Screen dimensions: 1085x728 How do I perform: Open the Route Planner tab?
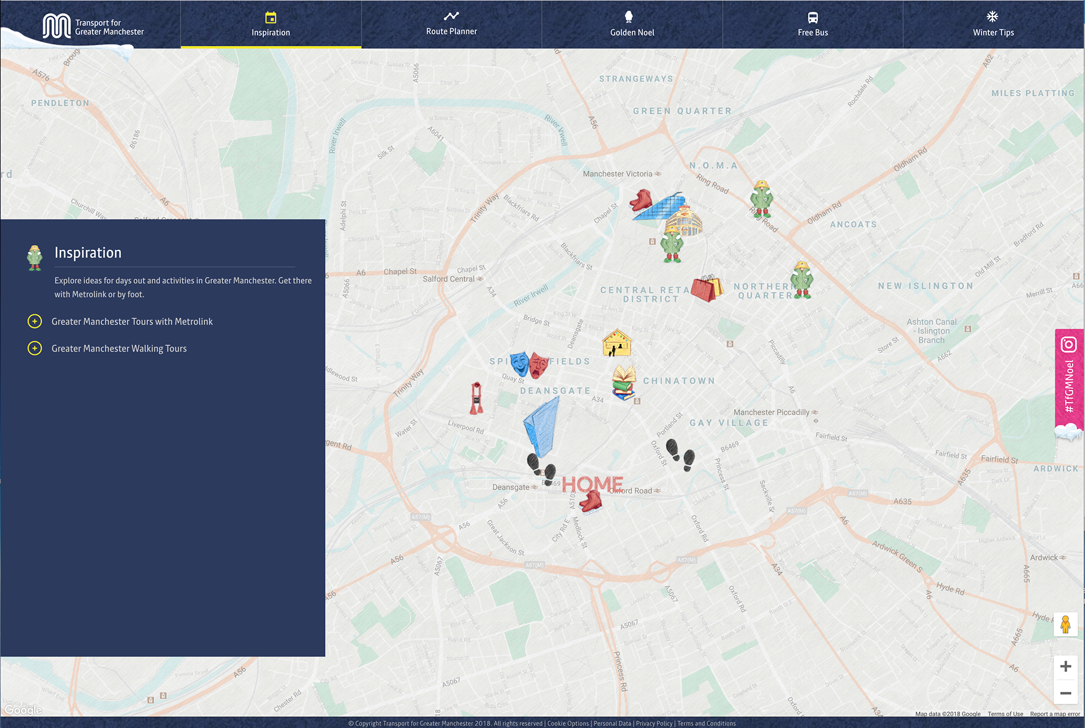click(451, 24)
